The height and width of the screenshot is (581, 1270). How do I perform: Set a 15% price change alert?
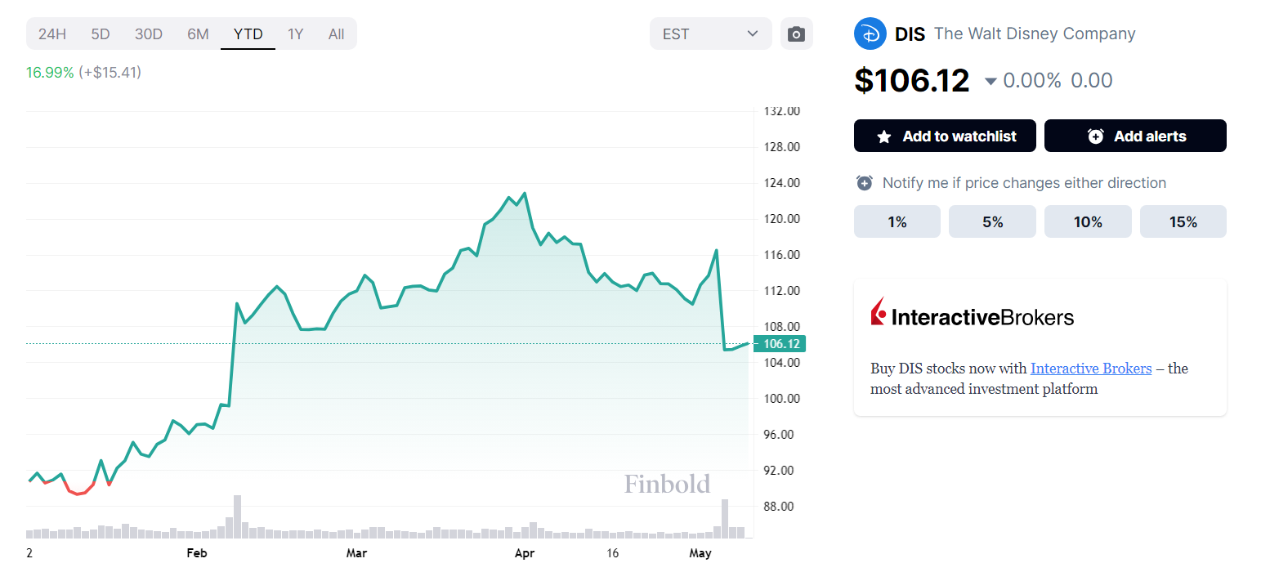point(1183,221)
